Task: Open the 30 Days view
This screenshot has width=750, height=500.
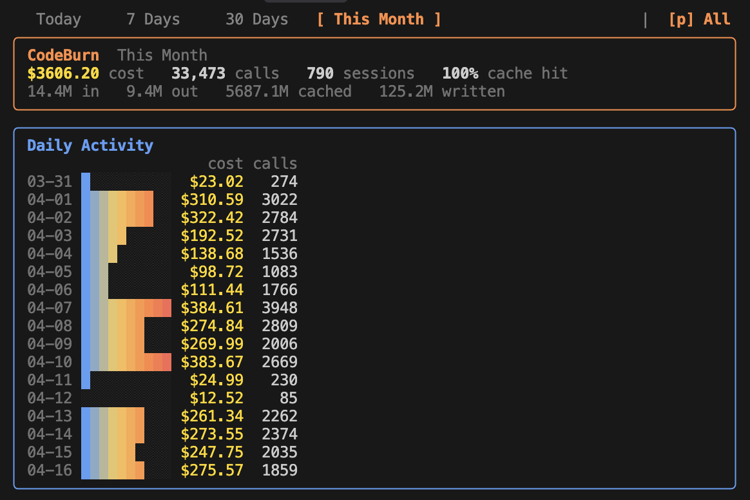Action: 256,19
